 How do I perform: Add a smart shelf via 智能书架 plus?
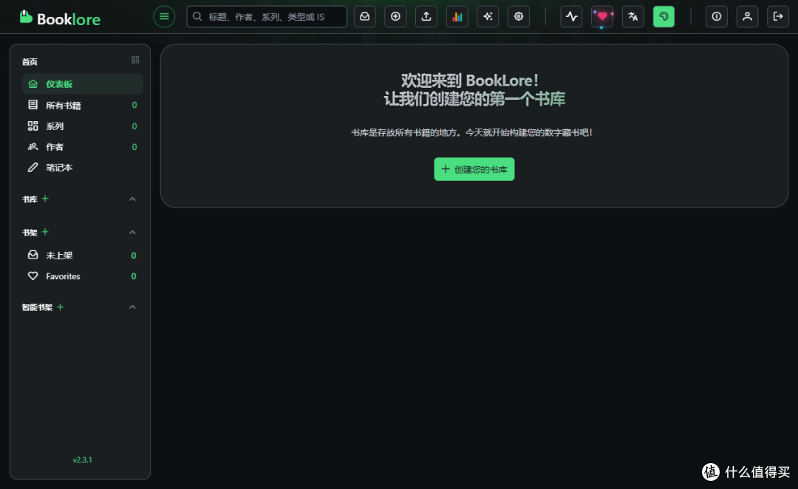60,307
